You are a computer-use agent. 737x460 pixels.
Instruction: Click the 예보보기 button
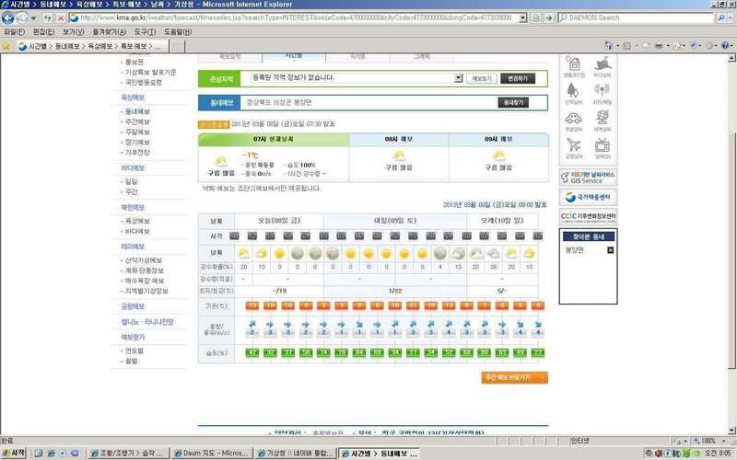pos(482,78)
